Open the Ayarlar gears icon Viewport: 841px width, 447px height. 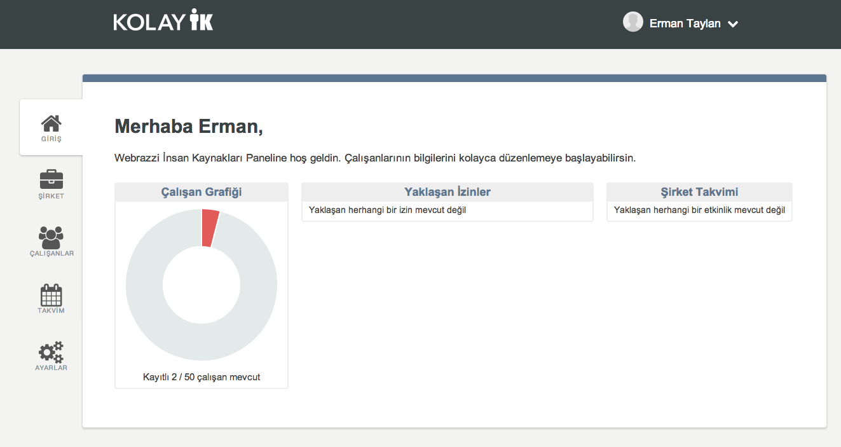pos(51,352)
